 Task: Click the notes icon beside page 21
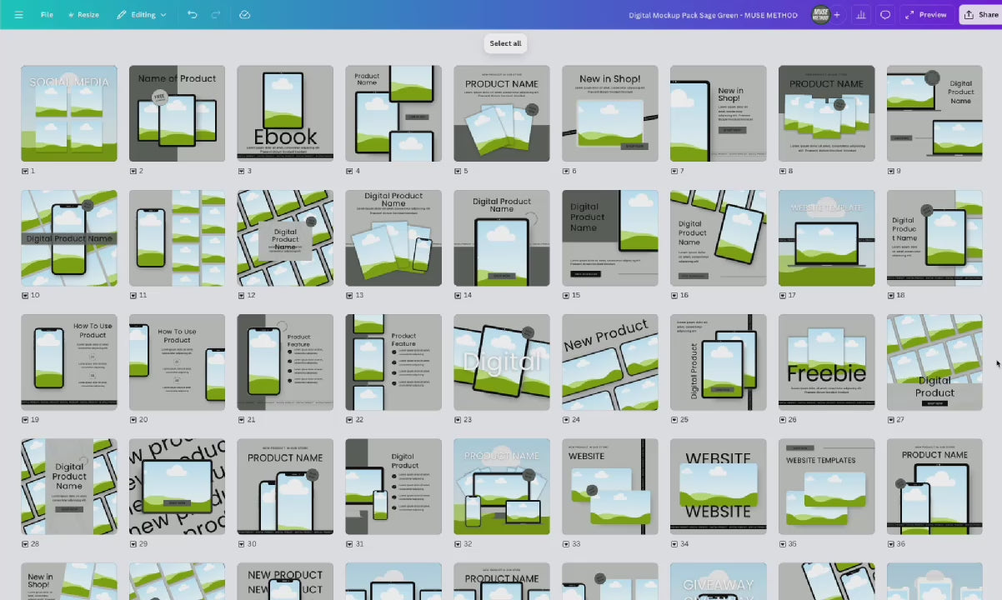[x=242, y=420]
